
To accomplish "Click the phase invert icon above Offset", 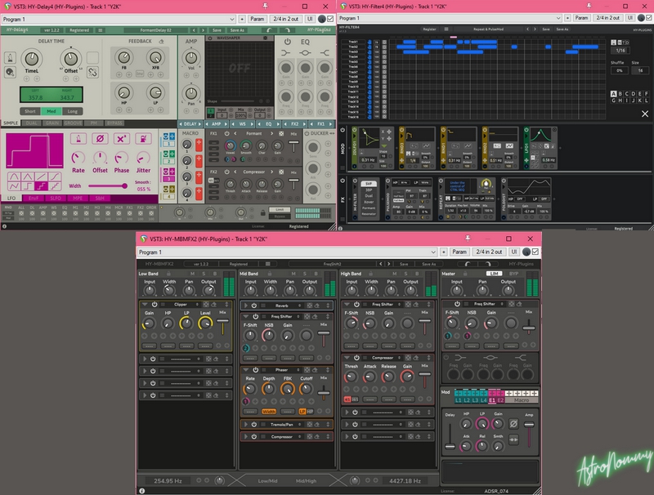I will (x=100, y=139).
